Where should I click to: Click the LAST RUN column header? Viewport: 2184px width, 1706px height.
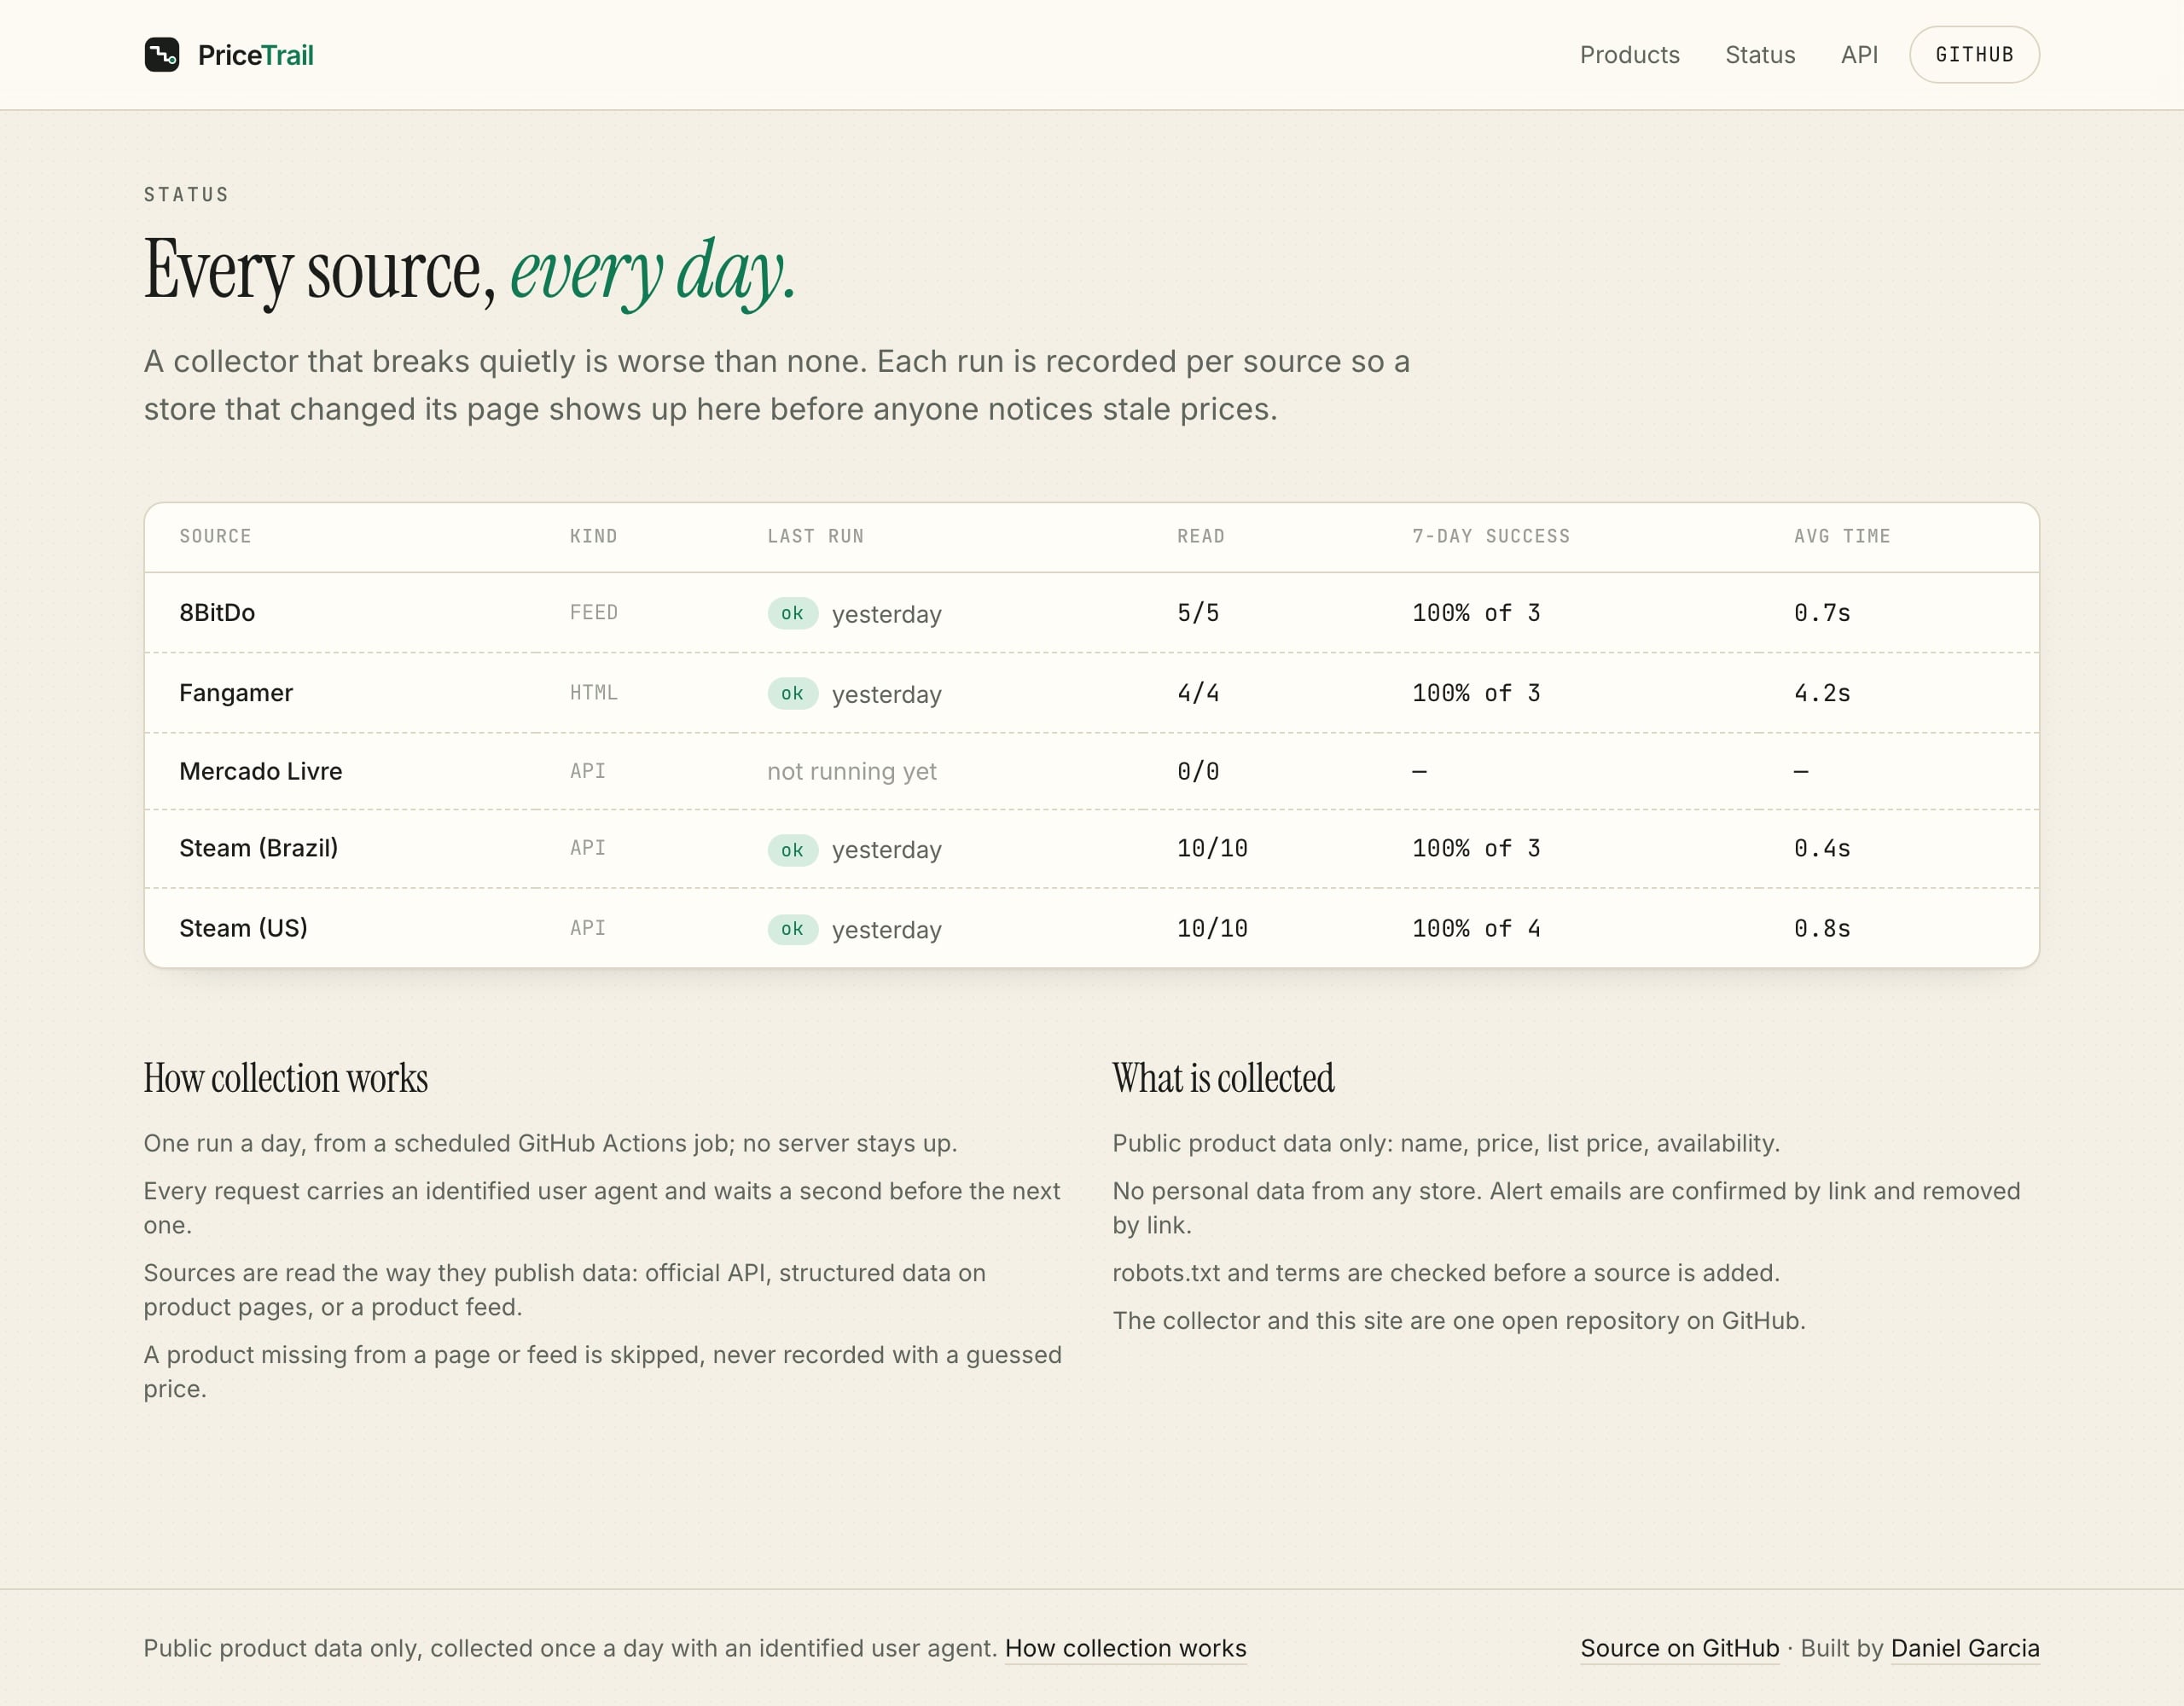point(815,536)
